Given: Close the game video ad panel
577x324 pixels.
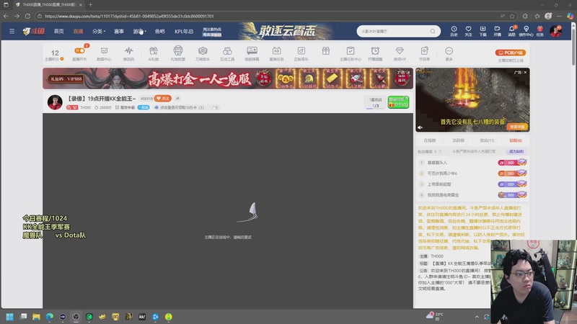Looking at the screenshot, I should point(525,73).
